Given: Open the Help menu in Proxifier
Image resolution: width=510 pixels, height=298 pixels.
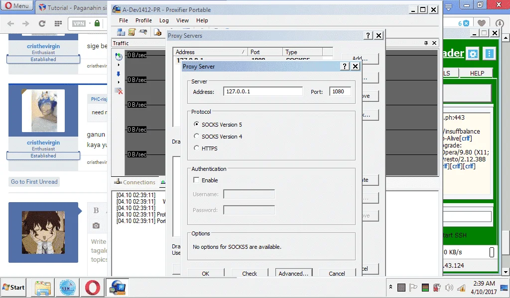Looking at the screenshot, I should (x=202, y=20).
